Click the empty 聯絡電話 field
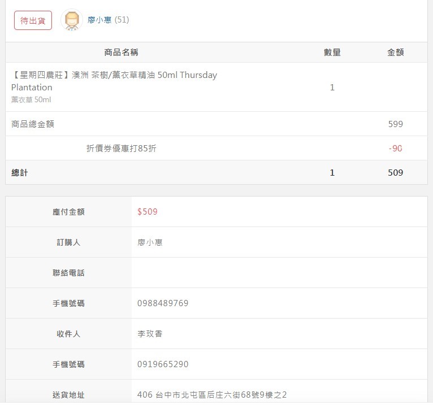Viewport: 433px width, 405px height. pyautogui.click(x=279, y=273)
